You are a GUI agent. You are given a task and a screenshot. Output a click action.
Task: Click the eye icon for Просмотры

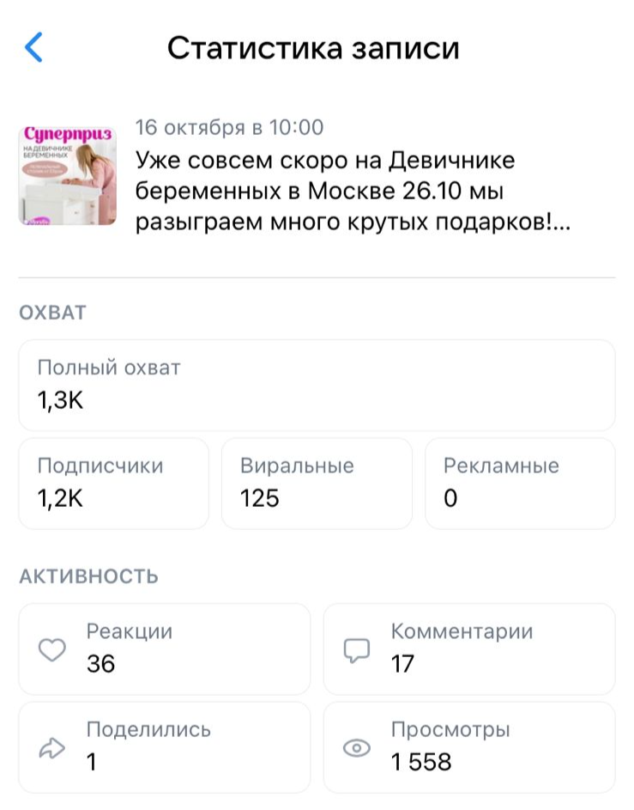(357, 748)
